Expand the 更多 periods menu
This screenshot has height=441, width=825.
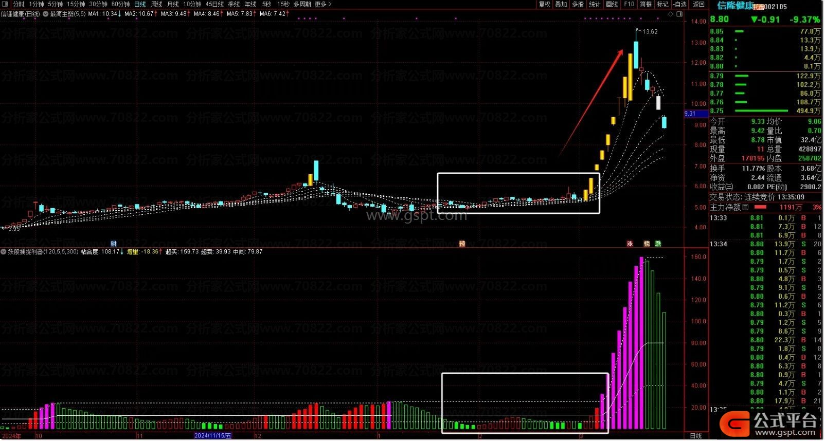coord(322,4)
